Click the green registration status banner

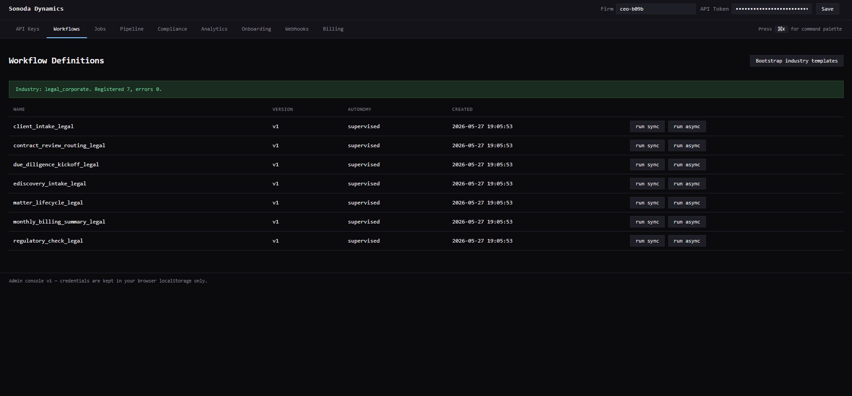(x=426, y=89)
